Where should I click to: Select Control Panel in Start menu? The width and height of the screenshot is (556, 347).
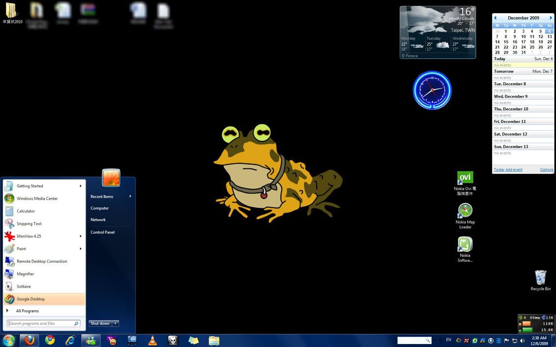tap(102, 232)
